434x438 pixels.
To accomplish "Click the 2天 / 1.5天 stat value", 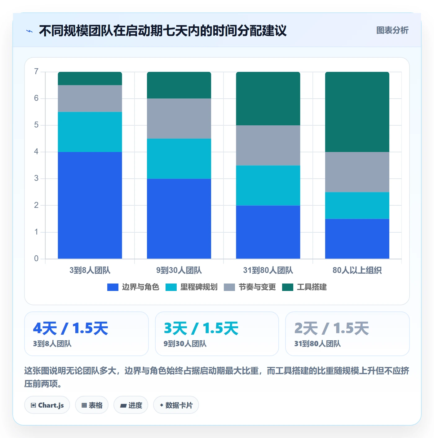I will click(332, 328).
